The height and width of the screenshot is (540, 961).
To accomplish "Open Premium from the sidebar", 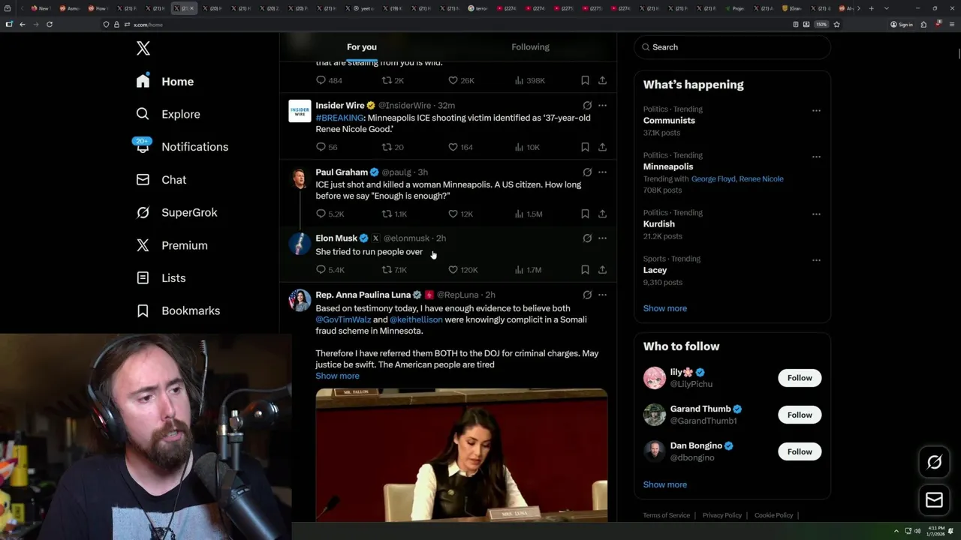I will 172,245.
